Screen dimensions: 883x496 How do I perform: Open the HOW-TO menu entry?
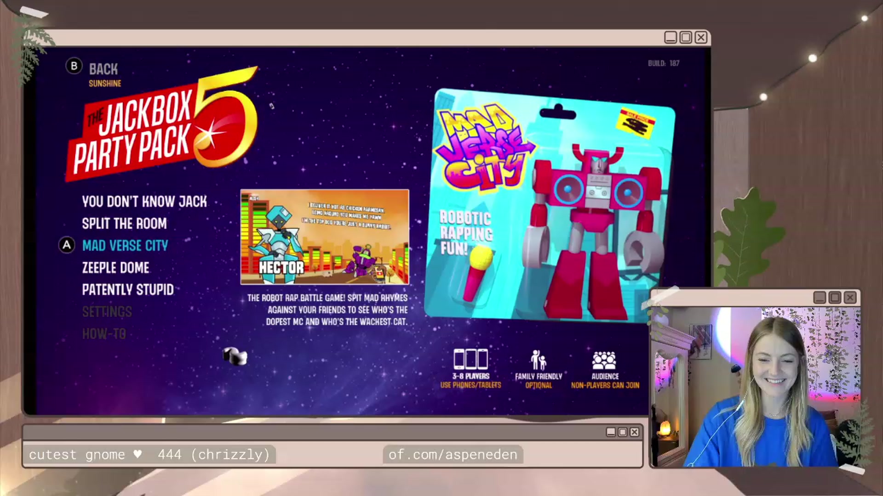(x=104, y=334)
